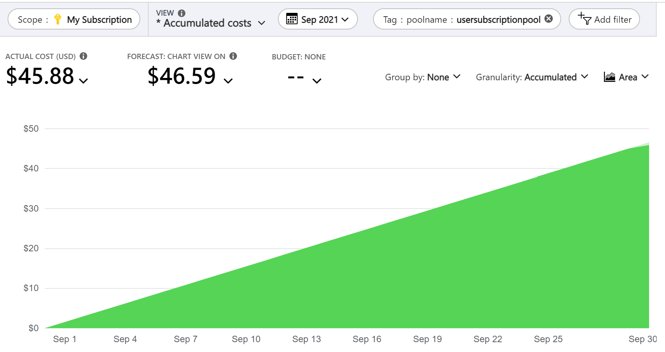This screenshot has height=352, width=665.
Task: Click the info icon beside FORECAST label
Action: coord(234,56)
